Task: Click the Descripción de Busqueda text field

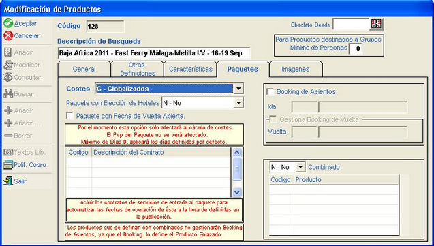Action: (154, 53)
